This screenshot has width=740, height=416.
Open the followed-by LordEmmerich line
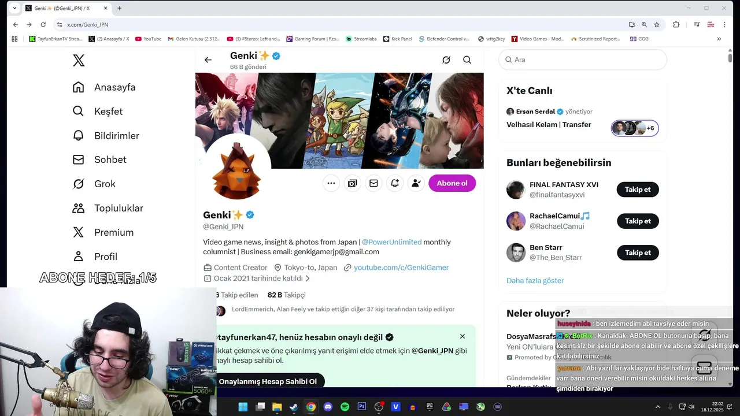343,309
